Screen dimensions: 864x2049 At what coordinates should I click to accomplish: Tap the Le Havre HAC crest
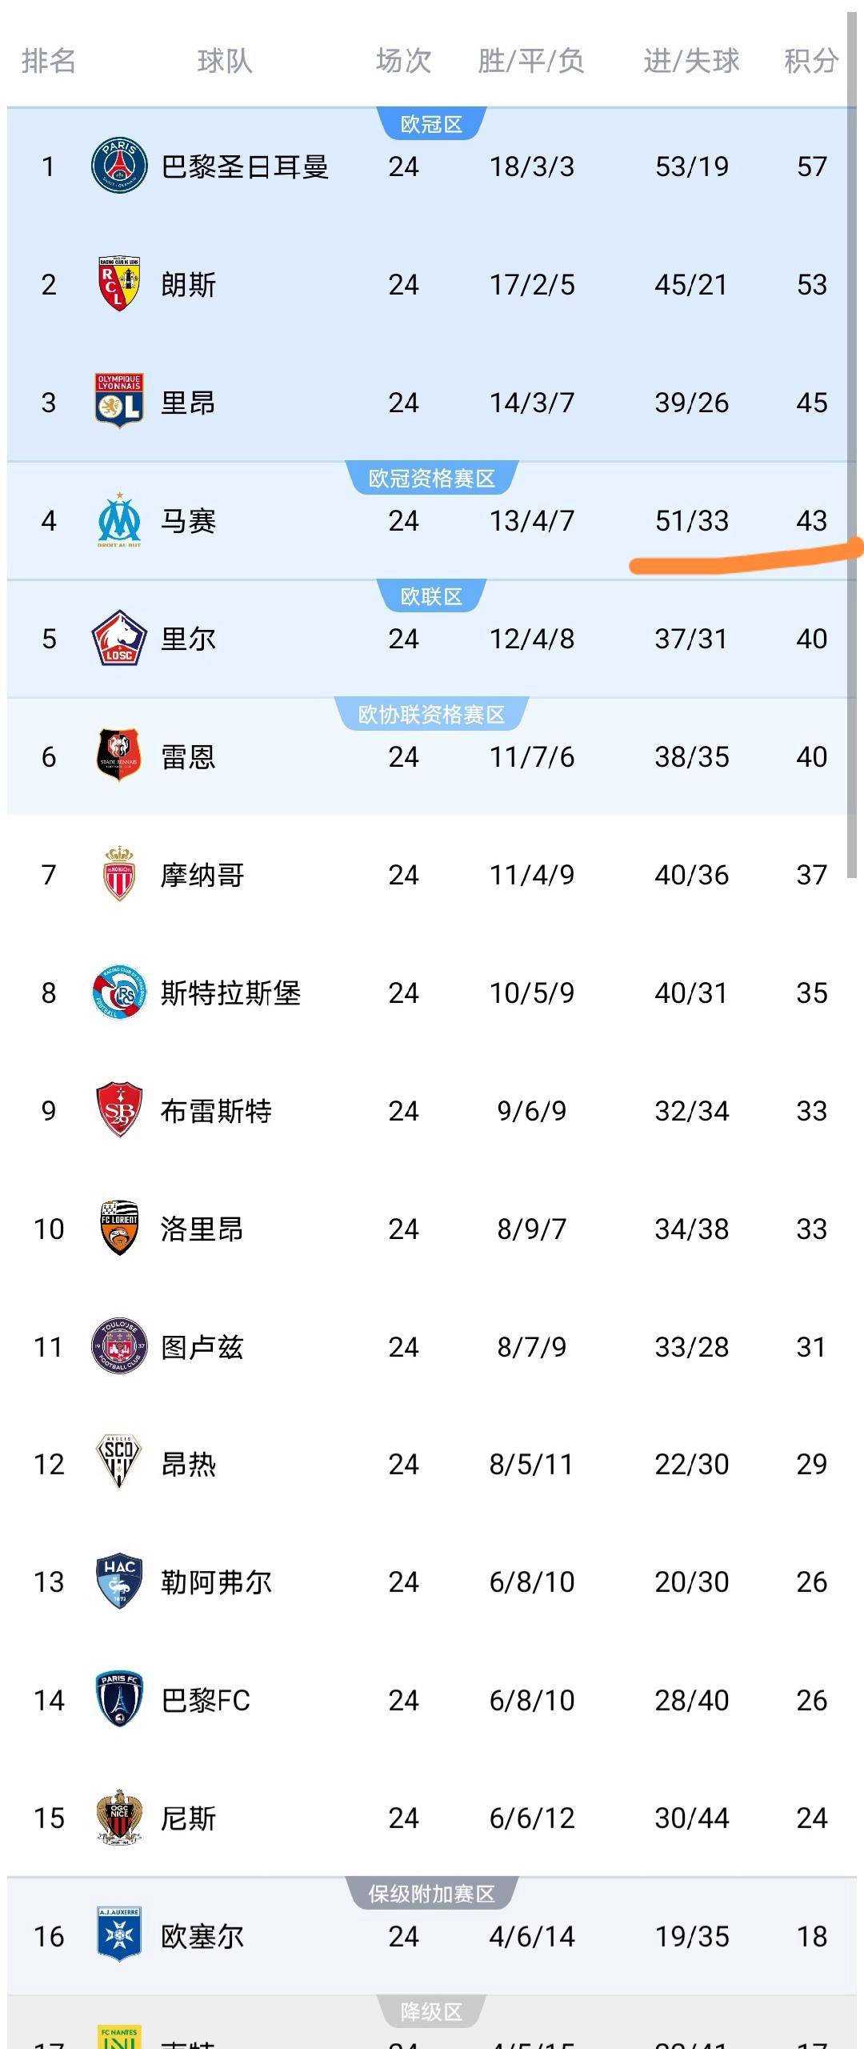tap(119, 1582)
